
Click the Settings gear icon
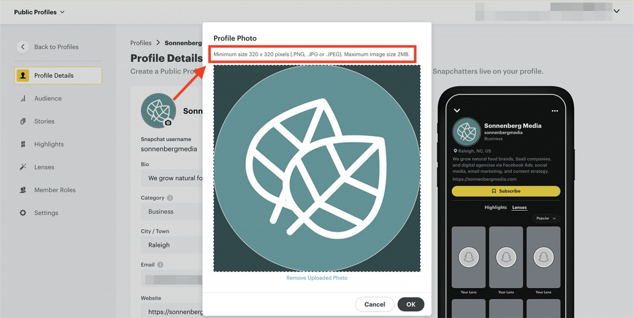[x=23, y=213]
